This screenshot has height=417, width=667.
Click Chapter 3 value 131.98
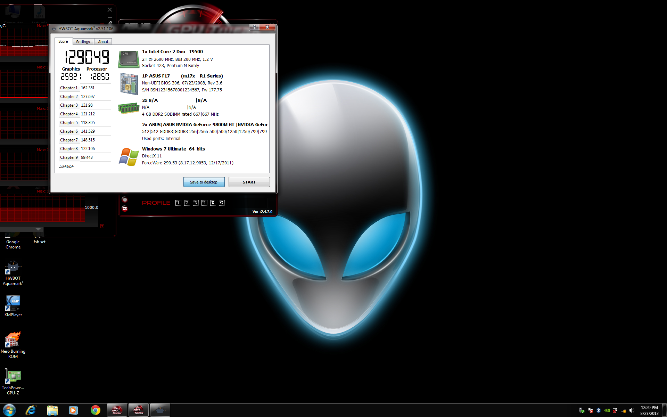click(87, 105)
